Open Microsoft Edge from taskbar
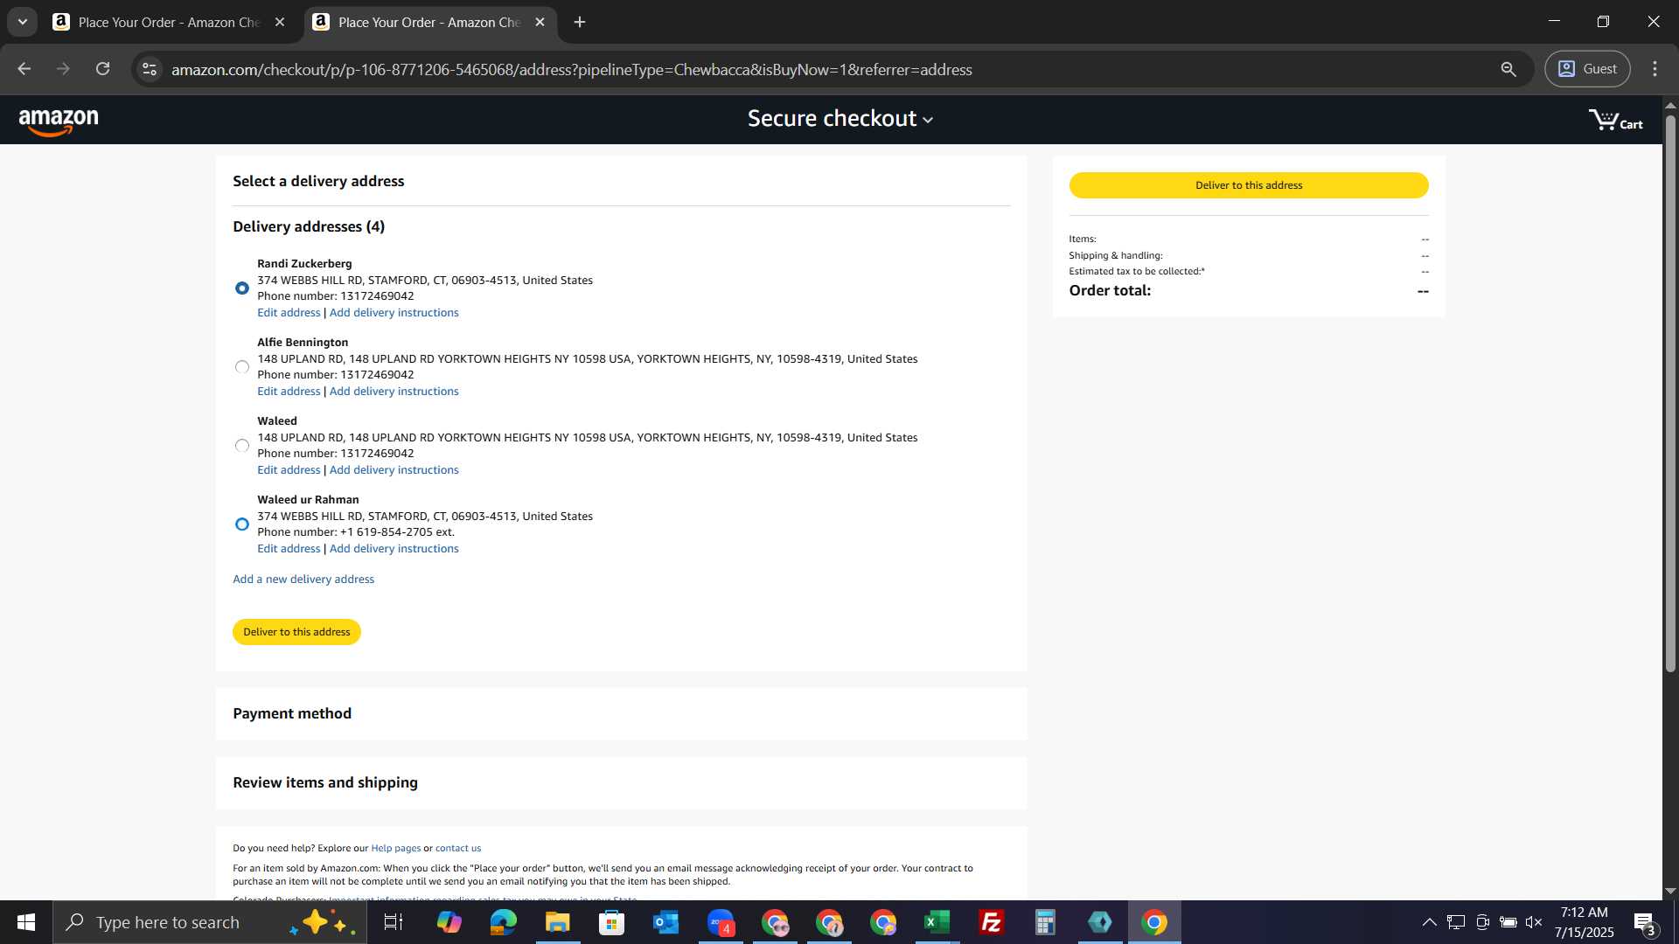This screenshot has height=944, width=1679. pyautogui.click(x=503, y=922)
